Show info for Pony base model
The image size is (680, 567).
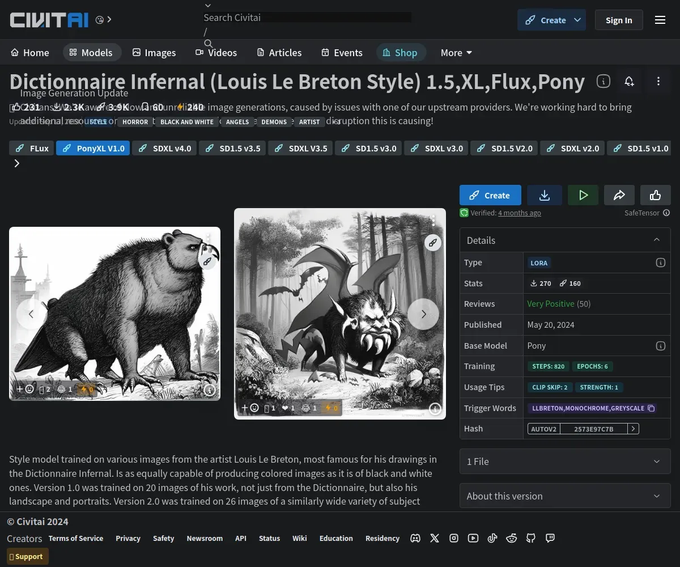point(660,345)
